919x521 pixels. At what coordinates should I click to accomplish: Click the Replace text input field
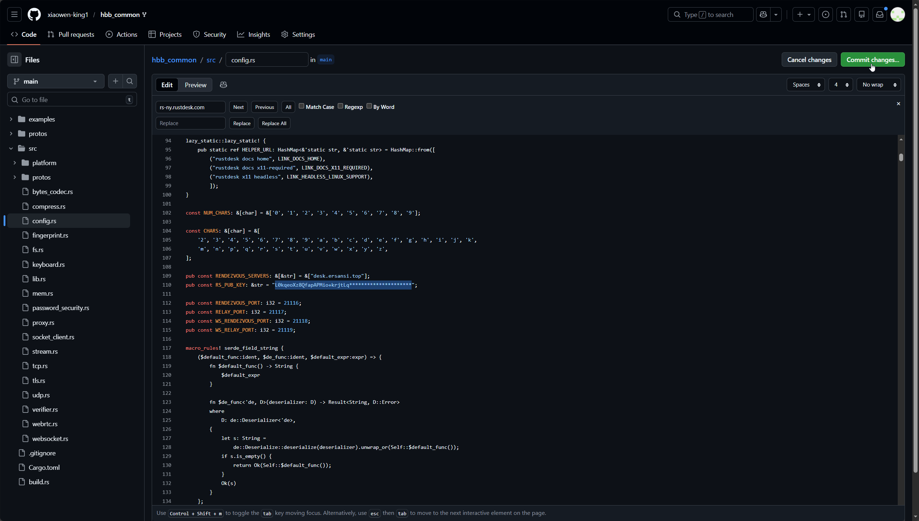[x=190, y=123]
